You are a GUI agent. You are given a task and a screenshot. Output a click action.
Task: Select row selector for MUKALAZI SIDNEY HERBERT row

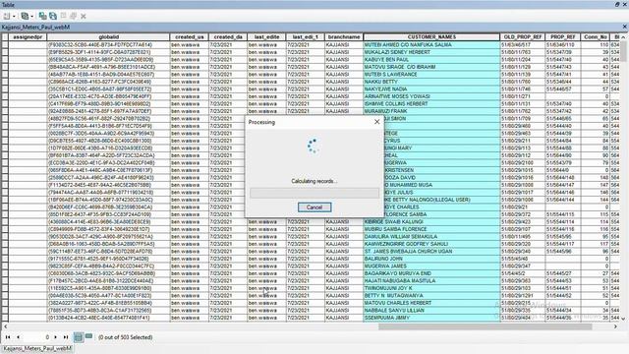(5, 52)
